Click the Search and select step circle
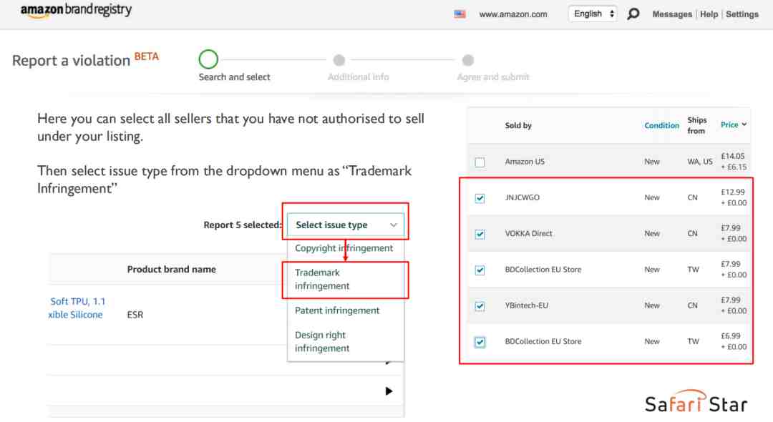The image size is (773, 422). coord(208,59)
